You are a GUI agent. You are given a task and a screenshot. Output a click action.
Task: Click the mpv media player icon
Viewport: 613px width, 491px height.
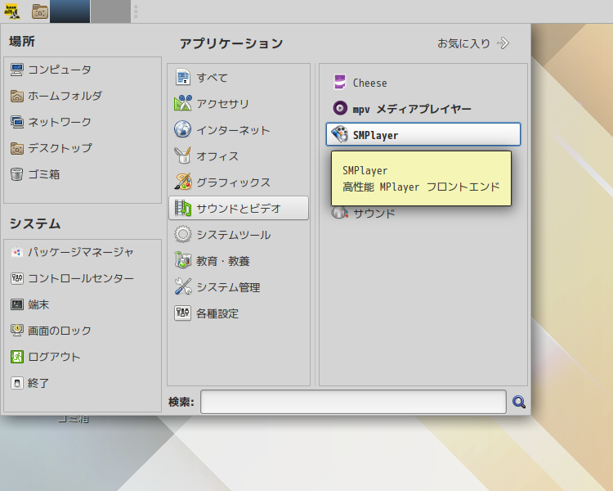pos(340,108)
